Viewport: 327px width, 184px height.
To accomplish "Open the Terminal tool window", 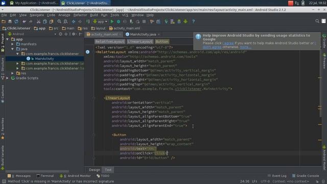I will click(45, 176).
